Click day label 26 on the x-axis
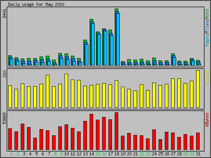This screenshot has width=211, height=158. click(167, 154)
